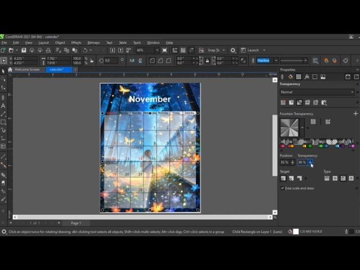Choose the scalloped corner style icon

click(160, 60)
